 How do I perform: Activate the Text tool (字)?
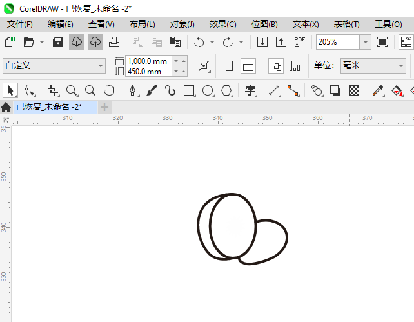(x=250, y=90)
